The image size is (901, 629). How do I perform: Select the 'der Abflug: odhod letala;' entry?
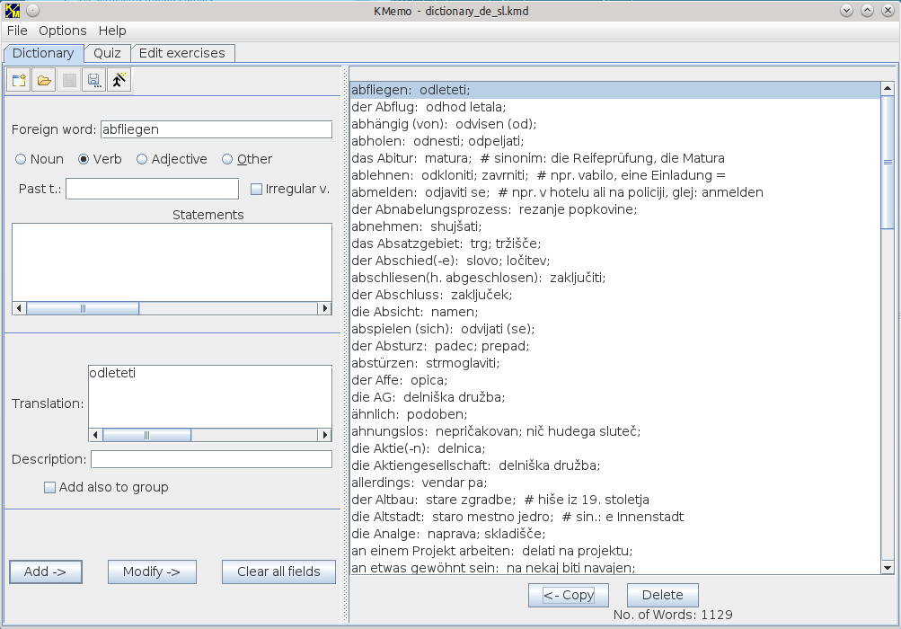(x=614, y=107)
